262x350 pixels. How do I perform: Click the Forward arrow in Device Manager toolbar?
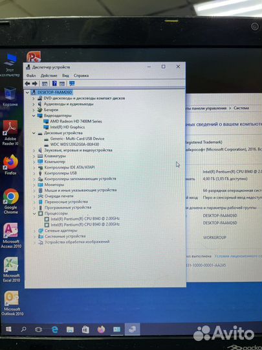35,84
